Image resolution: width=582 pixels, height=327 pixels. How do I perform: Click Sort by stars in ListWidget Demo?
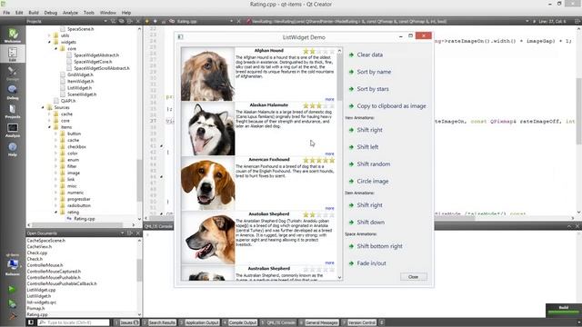tap(373, 89)
